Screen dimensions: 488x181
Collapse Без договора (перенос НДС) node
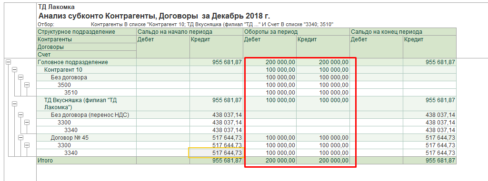20,115
